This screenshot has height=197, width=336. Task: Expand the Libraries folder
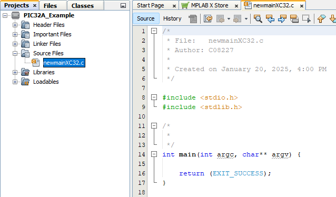click(15, 73)
